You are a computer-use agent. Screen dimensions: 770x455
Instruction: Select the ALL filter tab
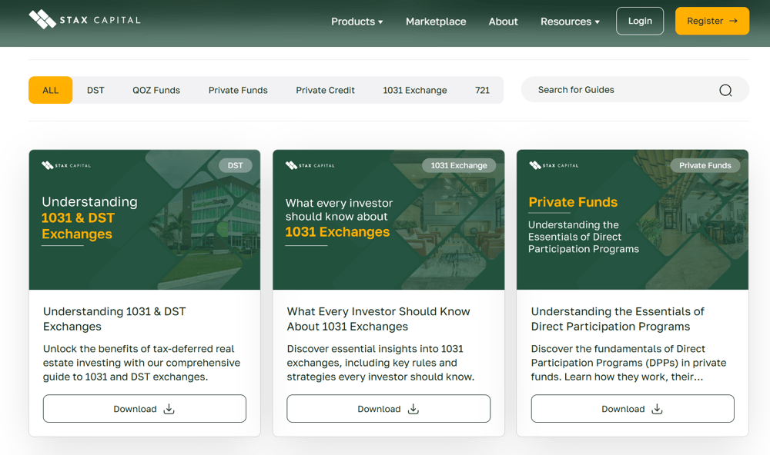tap(51, 90)
